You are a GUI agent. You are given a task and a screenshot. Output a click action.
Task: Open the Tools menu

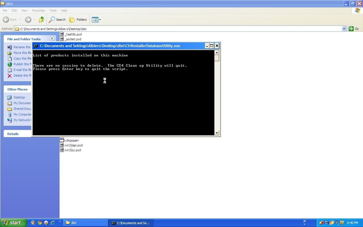(53, 10)
